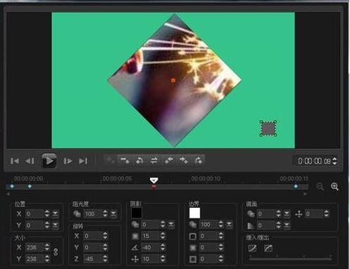Increase the timecode with the stepper arrow

335,159
